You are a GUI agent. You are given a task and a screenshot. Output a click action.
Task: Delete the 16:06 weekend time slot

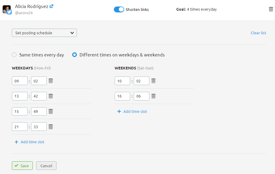[x=153, y=96]
